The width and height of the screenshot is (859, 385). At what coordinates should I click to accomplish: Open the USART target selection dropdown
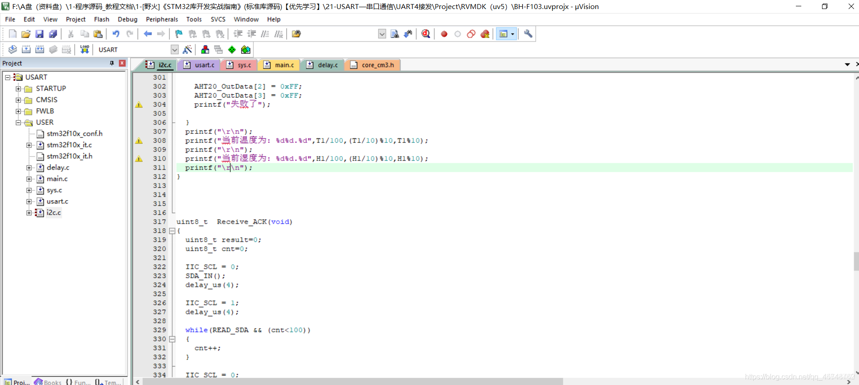coord(175,50)
